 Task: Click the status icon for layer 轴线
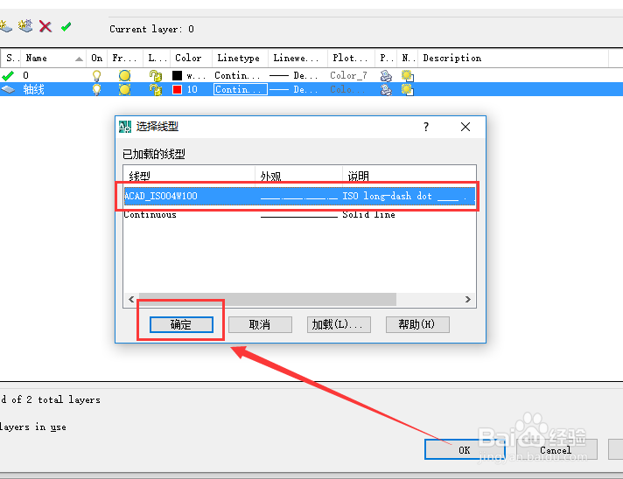[x=8, y=90]
